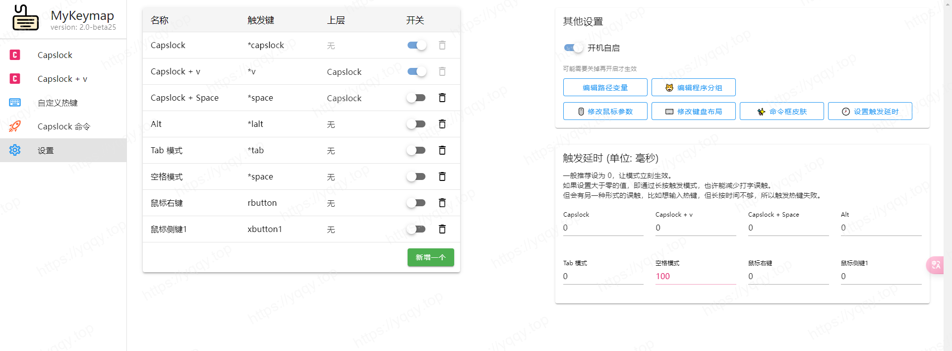The height and width of the screenshot is (351, 952).
Task: Click the green 新增一个 button
Action: 430,257
